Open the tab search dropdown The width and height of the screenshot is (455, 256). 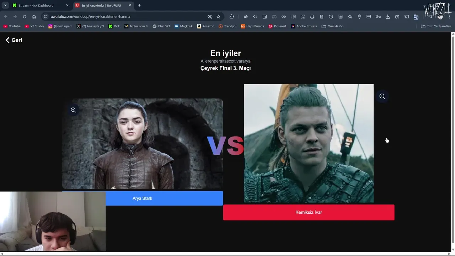[x=5, y=5]
